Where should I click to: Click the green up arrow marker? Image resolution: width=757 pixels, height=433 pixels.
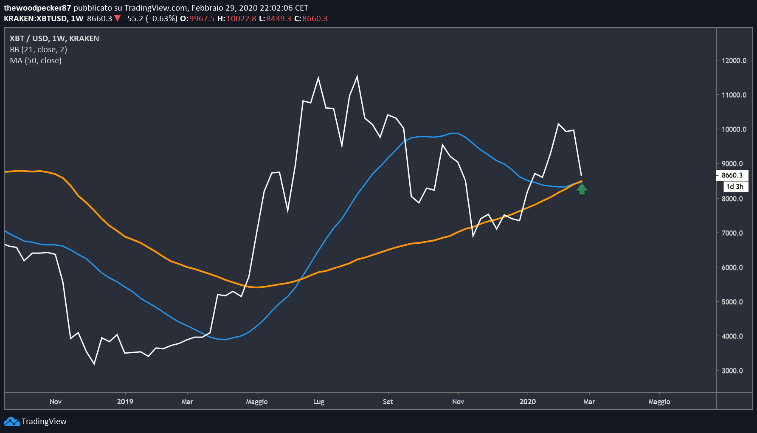(x=582, y=189)
